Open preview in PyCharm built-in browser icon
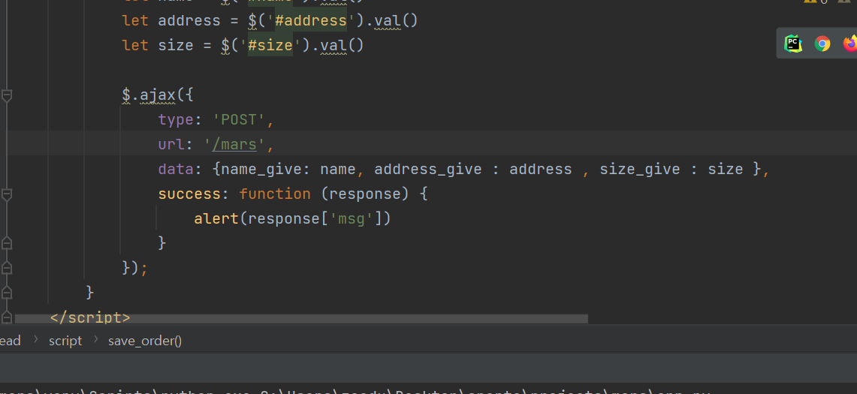 (793, 44)
